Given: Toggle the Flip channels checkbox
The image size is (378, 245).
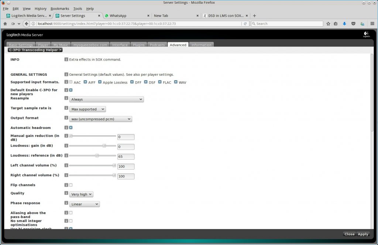Looking at the screenshot, I should (x=71, y=185).
